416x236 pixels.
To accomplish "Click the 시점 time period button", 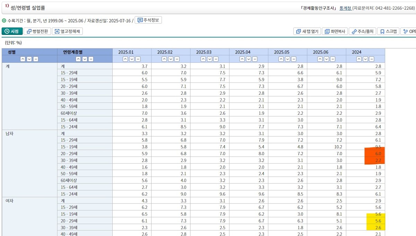I will pyautogui.click(x=12, y=31).
